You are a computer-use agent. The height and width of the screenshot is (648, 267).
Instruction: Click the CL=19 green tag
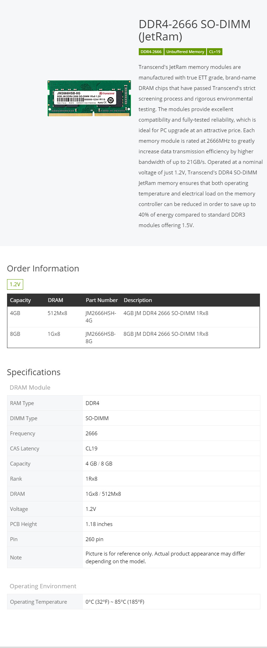click(215, 52)
